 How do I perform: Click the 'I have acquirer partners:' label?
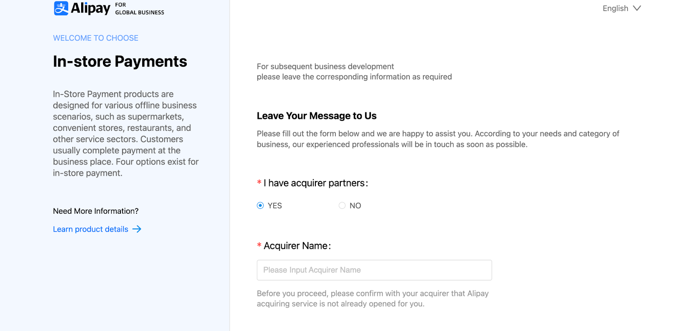pos(316,183)
